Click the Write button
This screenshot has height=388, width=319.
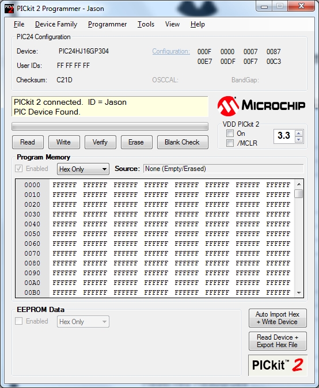pyautogui.click(x=64, y=142)
